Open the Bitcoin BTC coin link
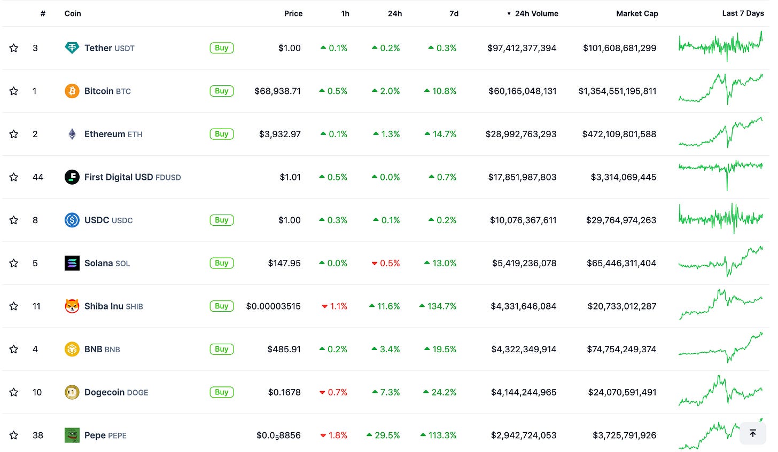This screenshot has width=778, height=452. 107,91
